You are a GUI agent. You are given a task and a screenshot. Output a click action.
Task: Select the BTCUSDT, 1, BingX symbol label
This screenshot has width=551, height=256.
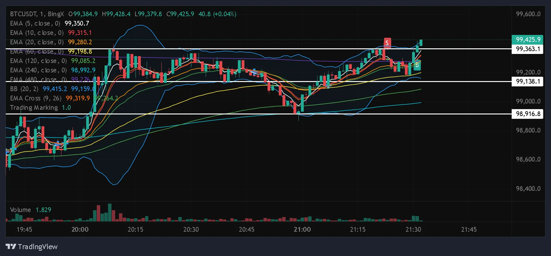tap(37, 14)
